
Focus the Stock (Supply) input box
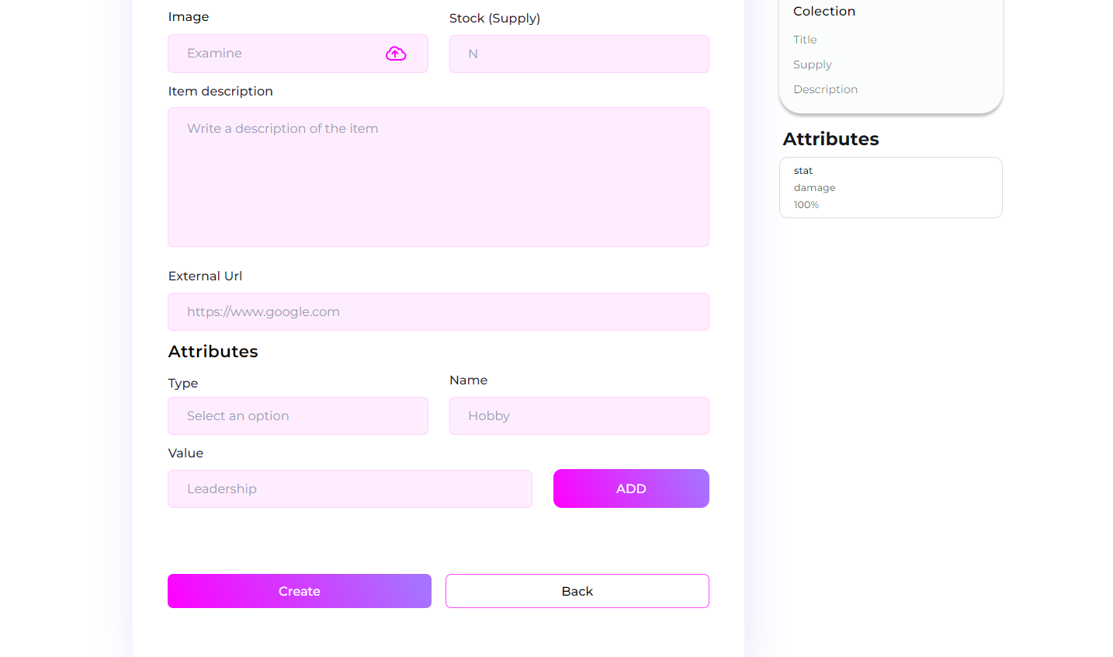[579, 54]
